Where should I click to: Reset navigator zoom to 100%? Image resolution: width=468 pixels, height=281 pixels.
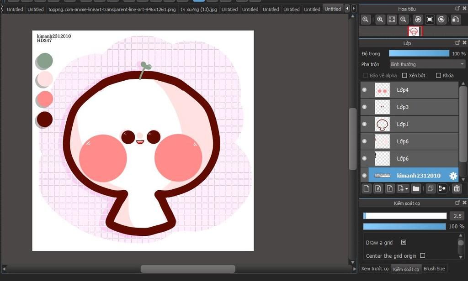click(x=365, y=20)
